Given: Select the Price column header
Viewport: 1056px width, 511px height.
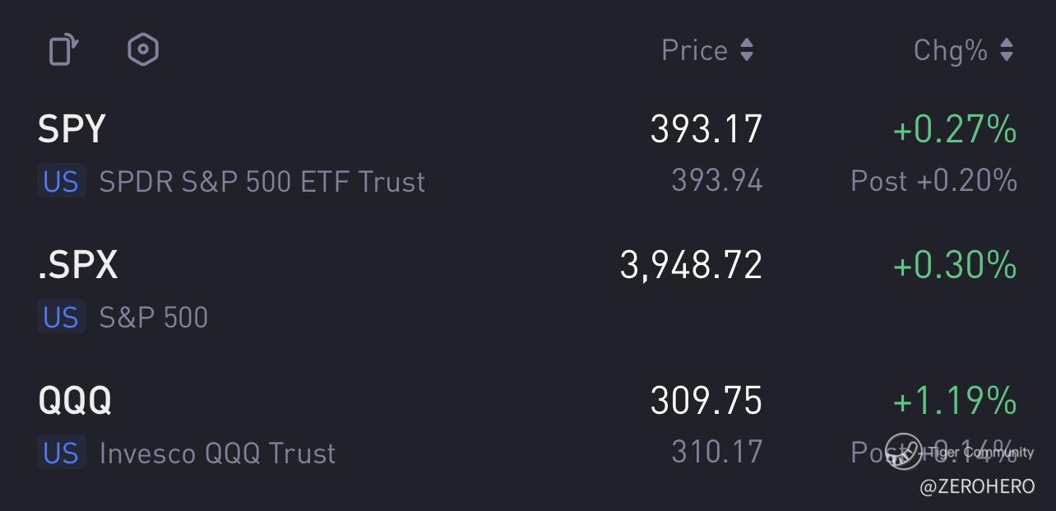Looking at the screenshot, I should pyautogui.click(x=695, y=51).
